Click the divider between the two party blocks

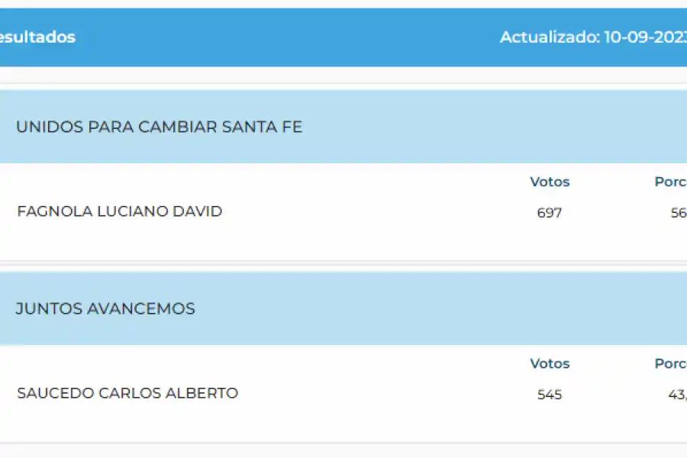343,266
